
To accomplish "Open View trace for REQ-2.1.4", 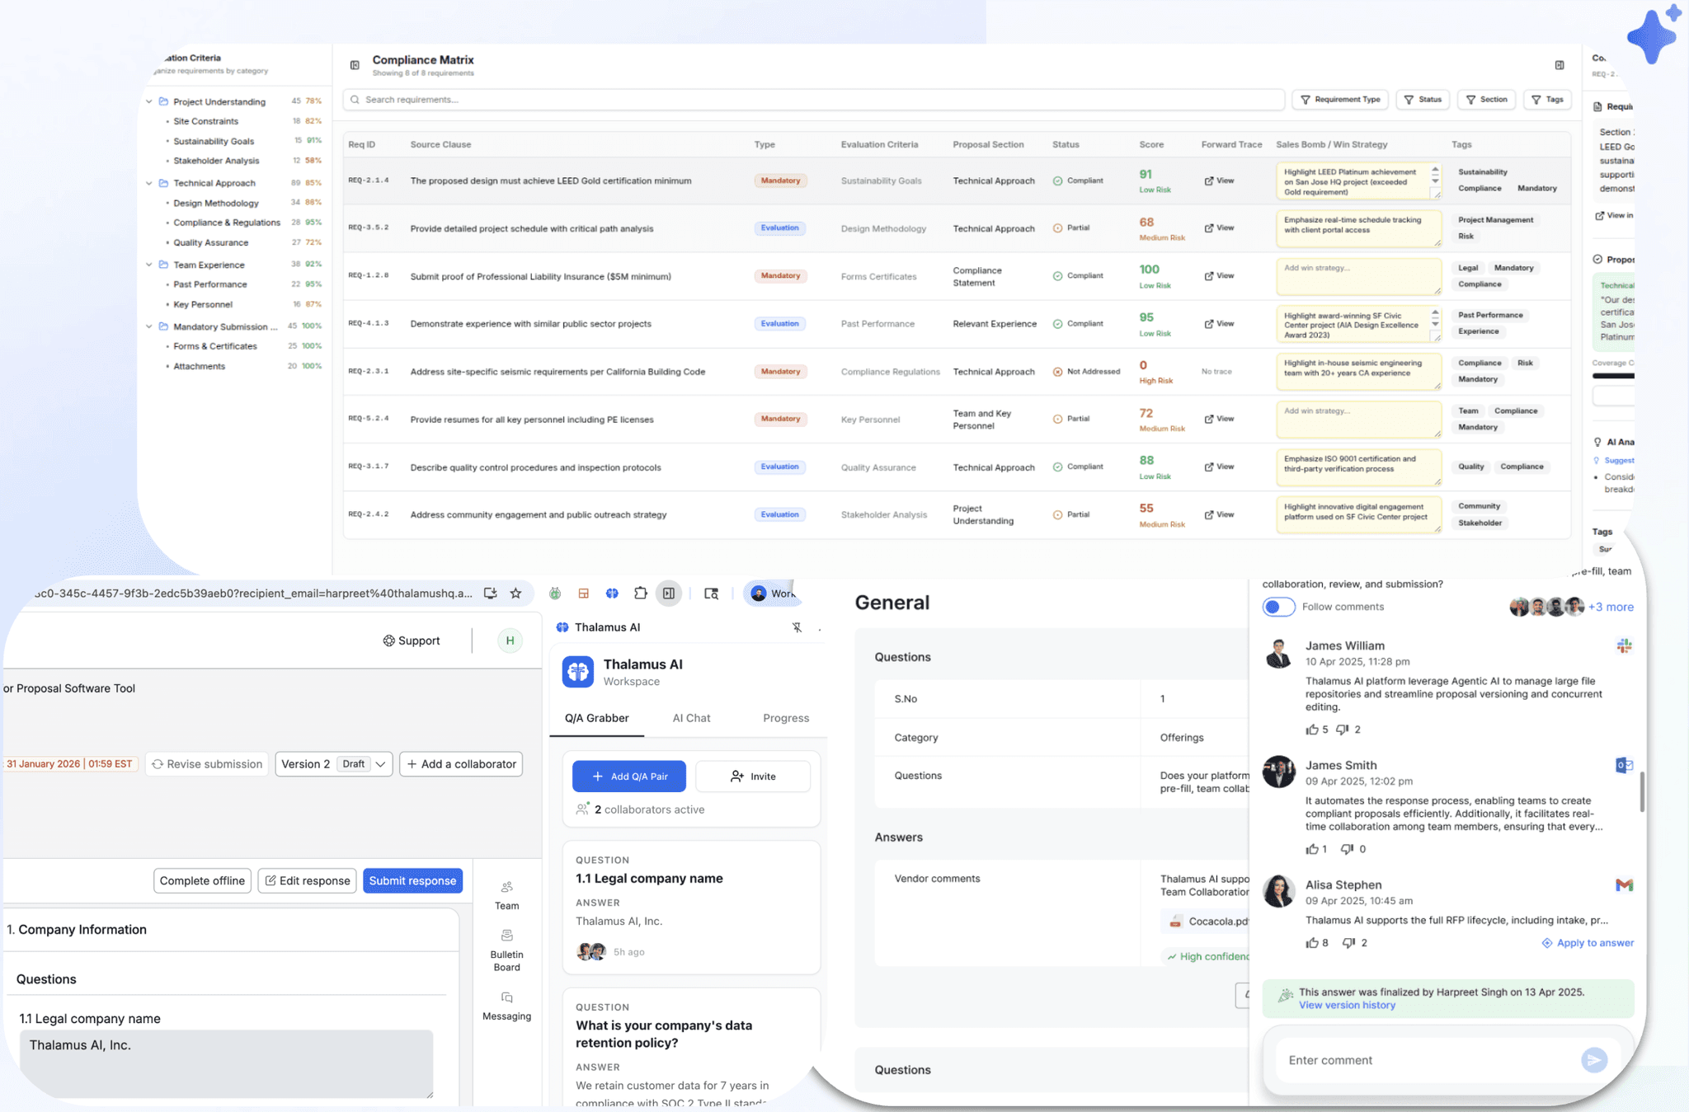I will (x=1219, y=181).
